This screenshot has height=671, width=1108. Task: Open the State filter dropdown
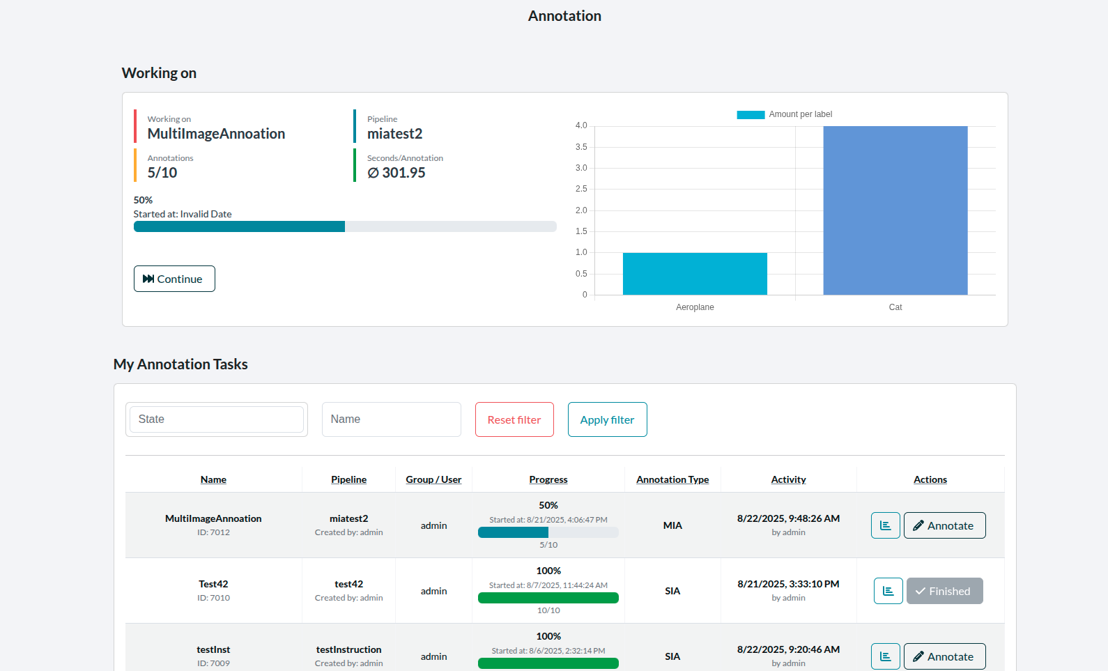[217, 419]
